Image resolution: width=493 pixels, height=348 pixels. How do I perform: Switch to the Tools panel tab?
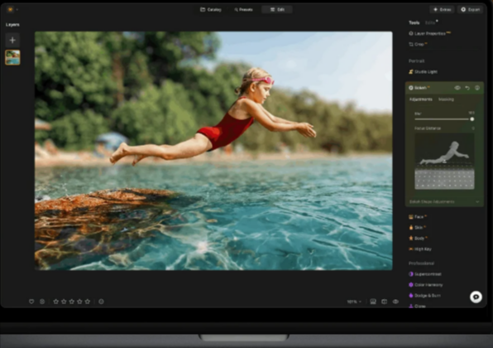point(414,22)
